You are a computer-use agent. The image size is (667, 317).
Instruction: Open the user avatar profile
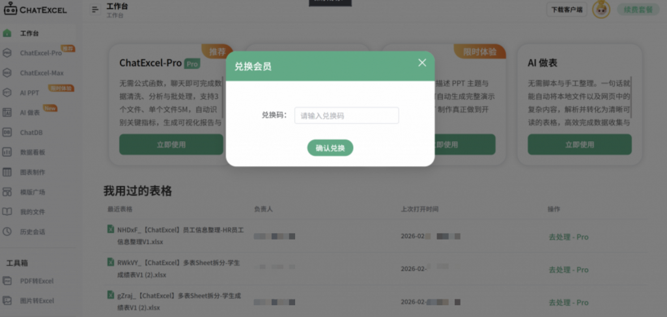[601, 9]
